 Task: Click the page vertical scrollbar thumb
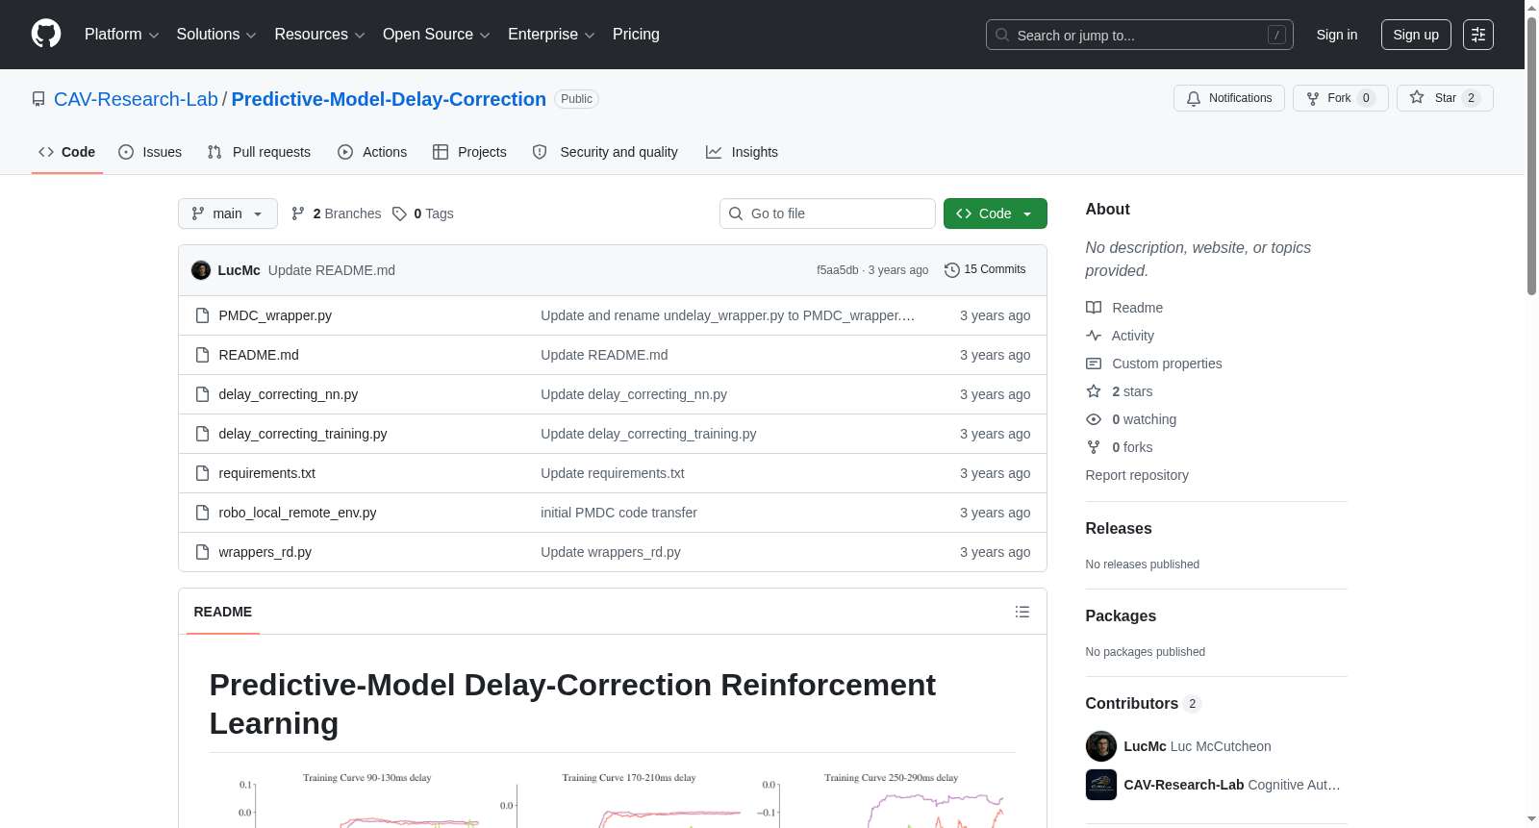(1532, 154)
